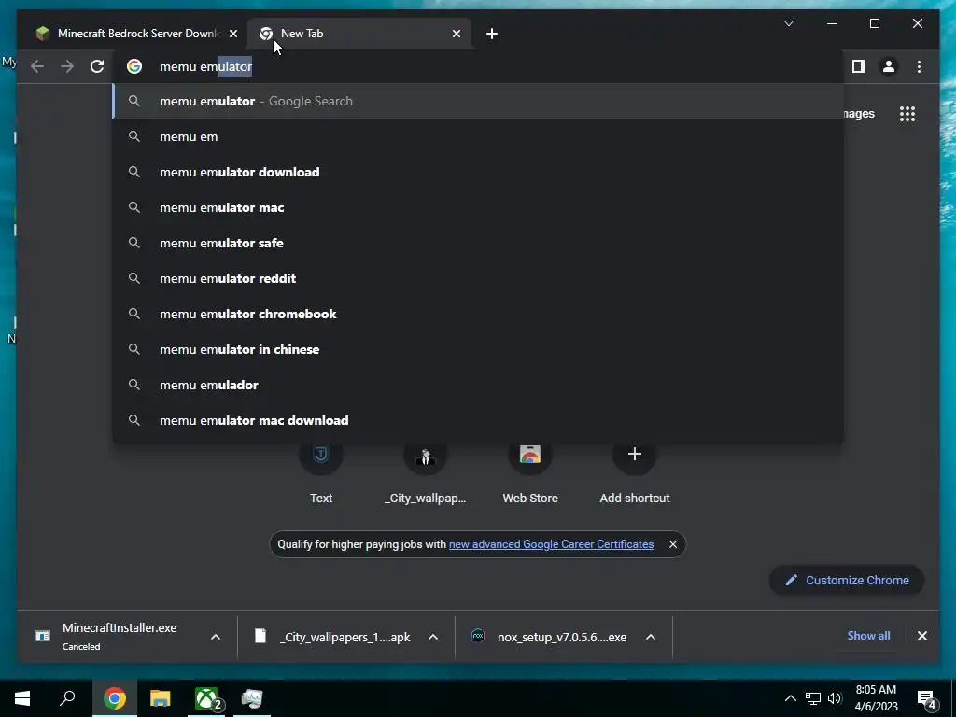Open the three-dot Chrome menu
Screen dimensions: 956x717
[x=919, y=66]
